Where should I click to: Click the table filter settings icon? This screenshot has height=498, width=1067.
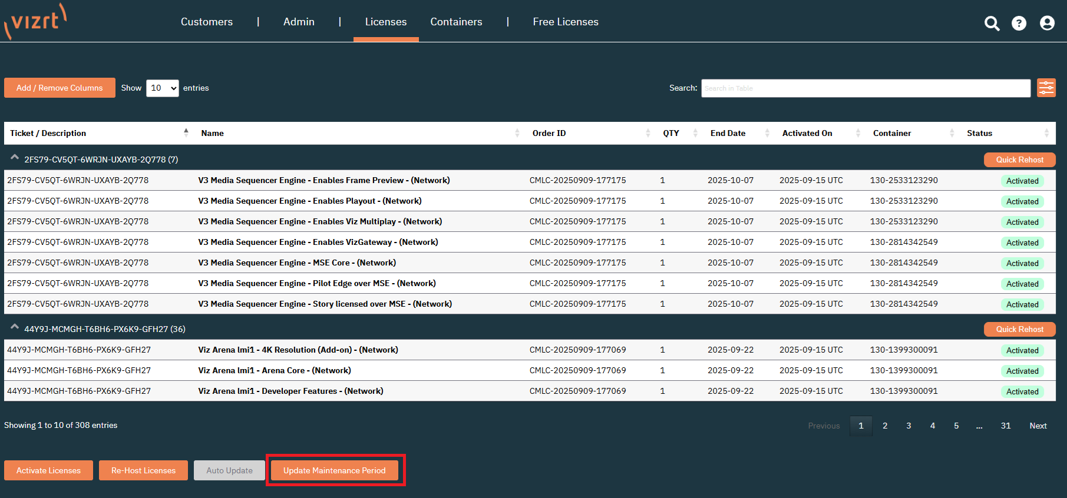[x=1046, y=88]
